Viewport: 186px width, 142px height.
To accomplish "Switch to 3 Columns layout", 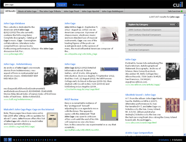I will (177, 140).
